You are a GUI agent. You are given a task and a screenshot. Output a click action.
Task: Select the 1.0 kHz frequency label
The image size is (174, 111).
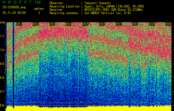point(2,50)
